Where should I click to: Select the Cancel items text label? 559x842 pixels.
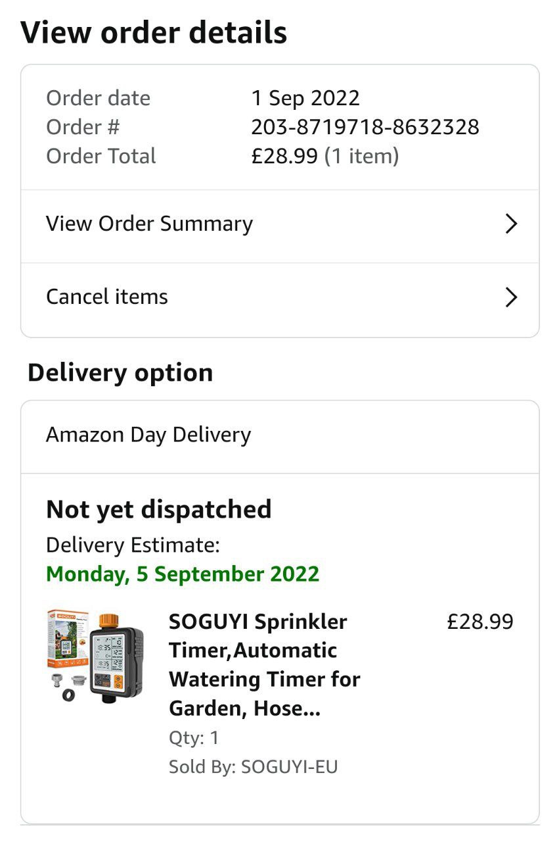pos(107,297)
